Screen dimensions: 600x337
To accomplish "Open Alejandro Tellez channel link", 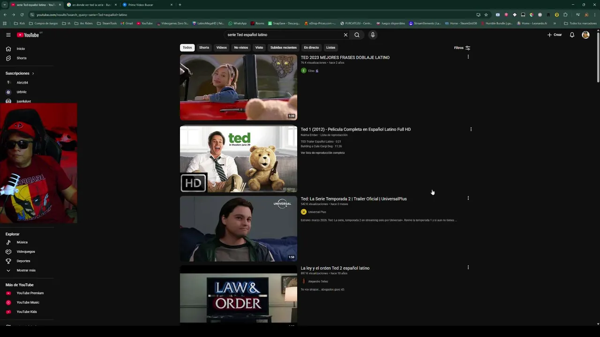I will pyautogui.click(x=318, y=281).
